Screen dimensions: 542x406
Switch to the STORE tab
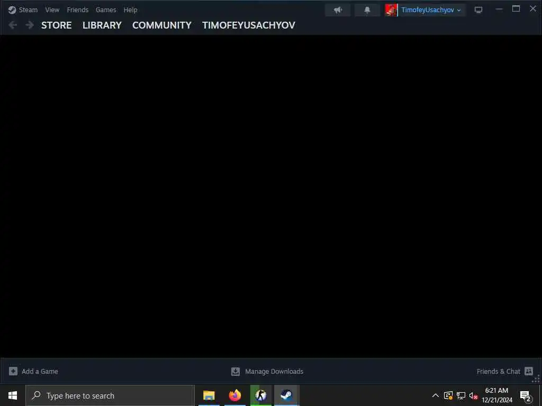click(56, 25)
